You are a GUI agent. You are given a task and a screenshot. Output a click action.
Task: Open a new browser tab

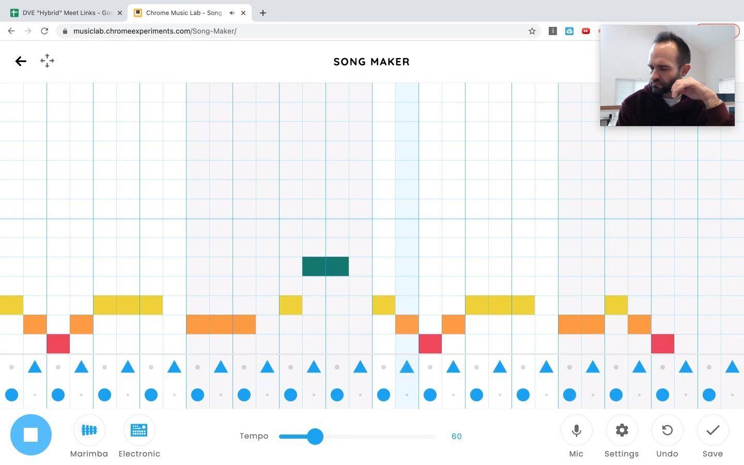click(262, 13)
